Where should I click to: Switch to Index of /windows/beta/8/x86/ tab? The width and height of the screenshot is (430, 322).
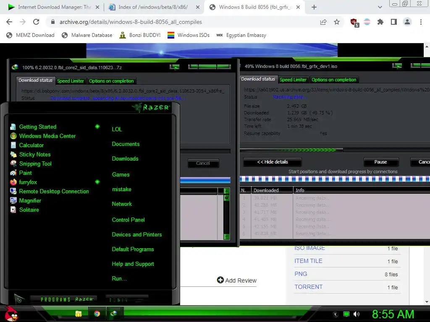click(x=153, y=7)
